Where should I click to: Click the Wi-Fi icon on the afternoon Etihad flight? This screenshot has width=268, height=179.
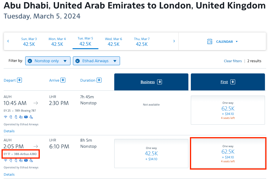point(5,160)
